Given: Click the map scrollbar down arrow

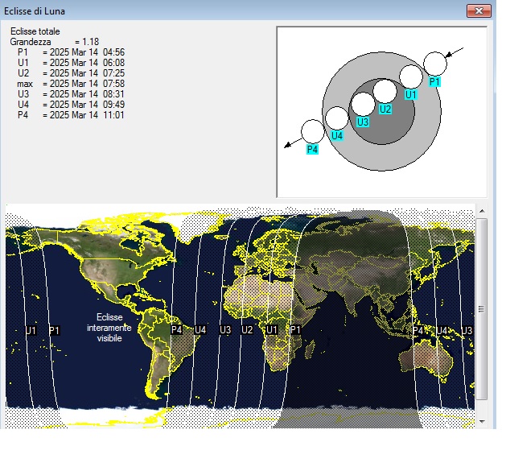Looking at the screenshot, I should pyautogui.click(x=482, y=421).
